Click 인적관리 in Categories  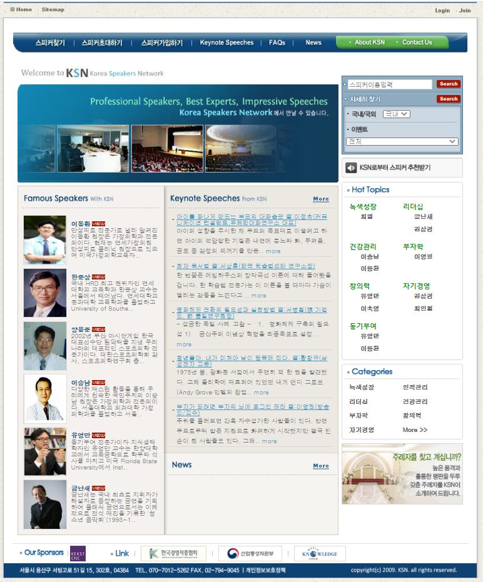(415, 387)
